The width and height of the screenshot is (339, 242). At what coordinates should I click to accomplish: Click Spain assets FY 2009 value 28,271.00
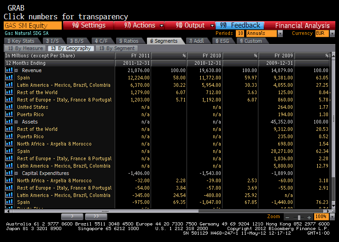(281, 151)
